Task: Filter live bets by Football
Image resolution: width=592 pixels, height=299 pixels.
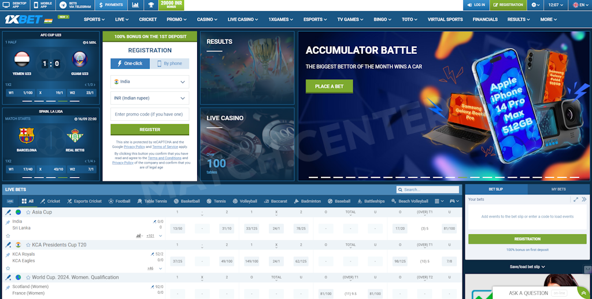Action: pyautogui.click(x=119, y=201)
